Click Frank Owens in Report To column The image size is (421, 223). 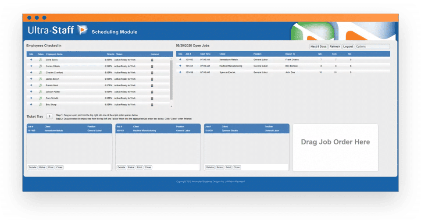coord(292,60)
